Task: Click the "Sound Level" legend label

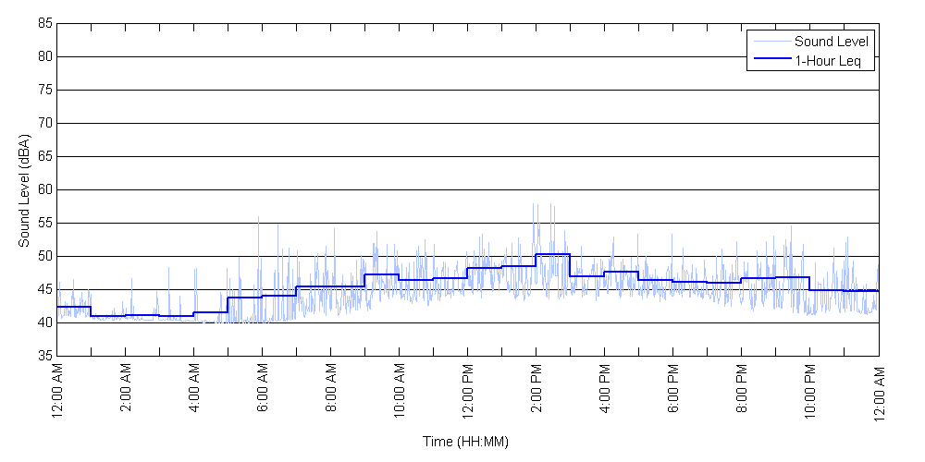Action: click(x=832, y=41)
